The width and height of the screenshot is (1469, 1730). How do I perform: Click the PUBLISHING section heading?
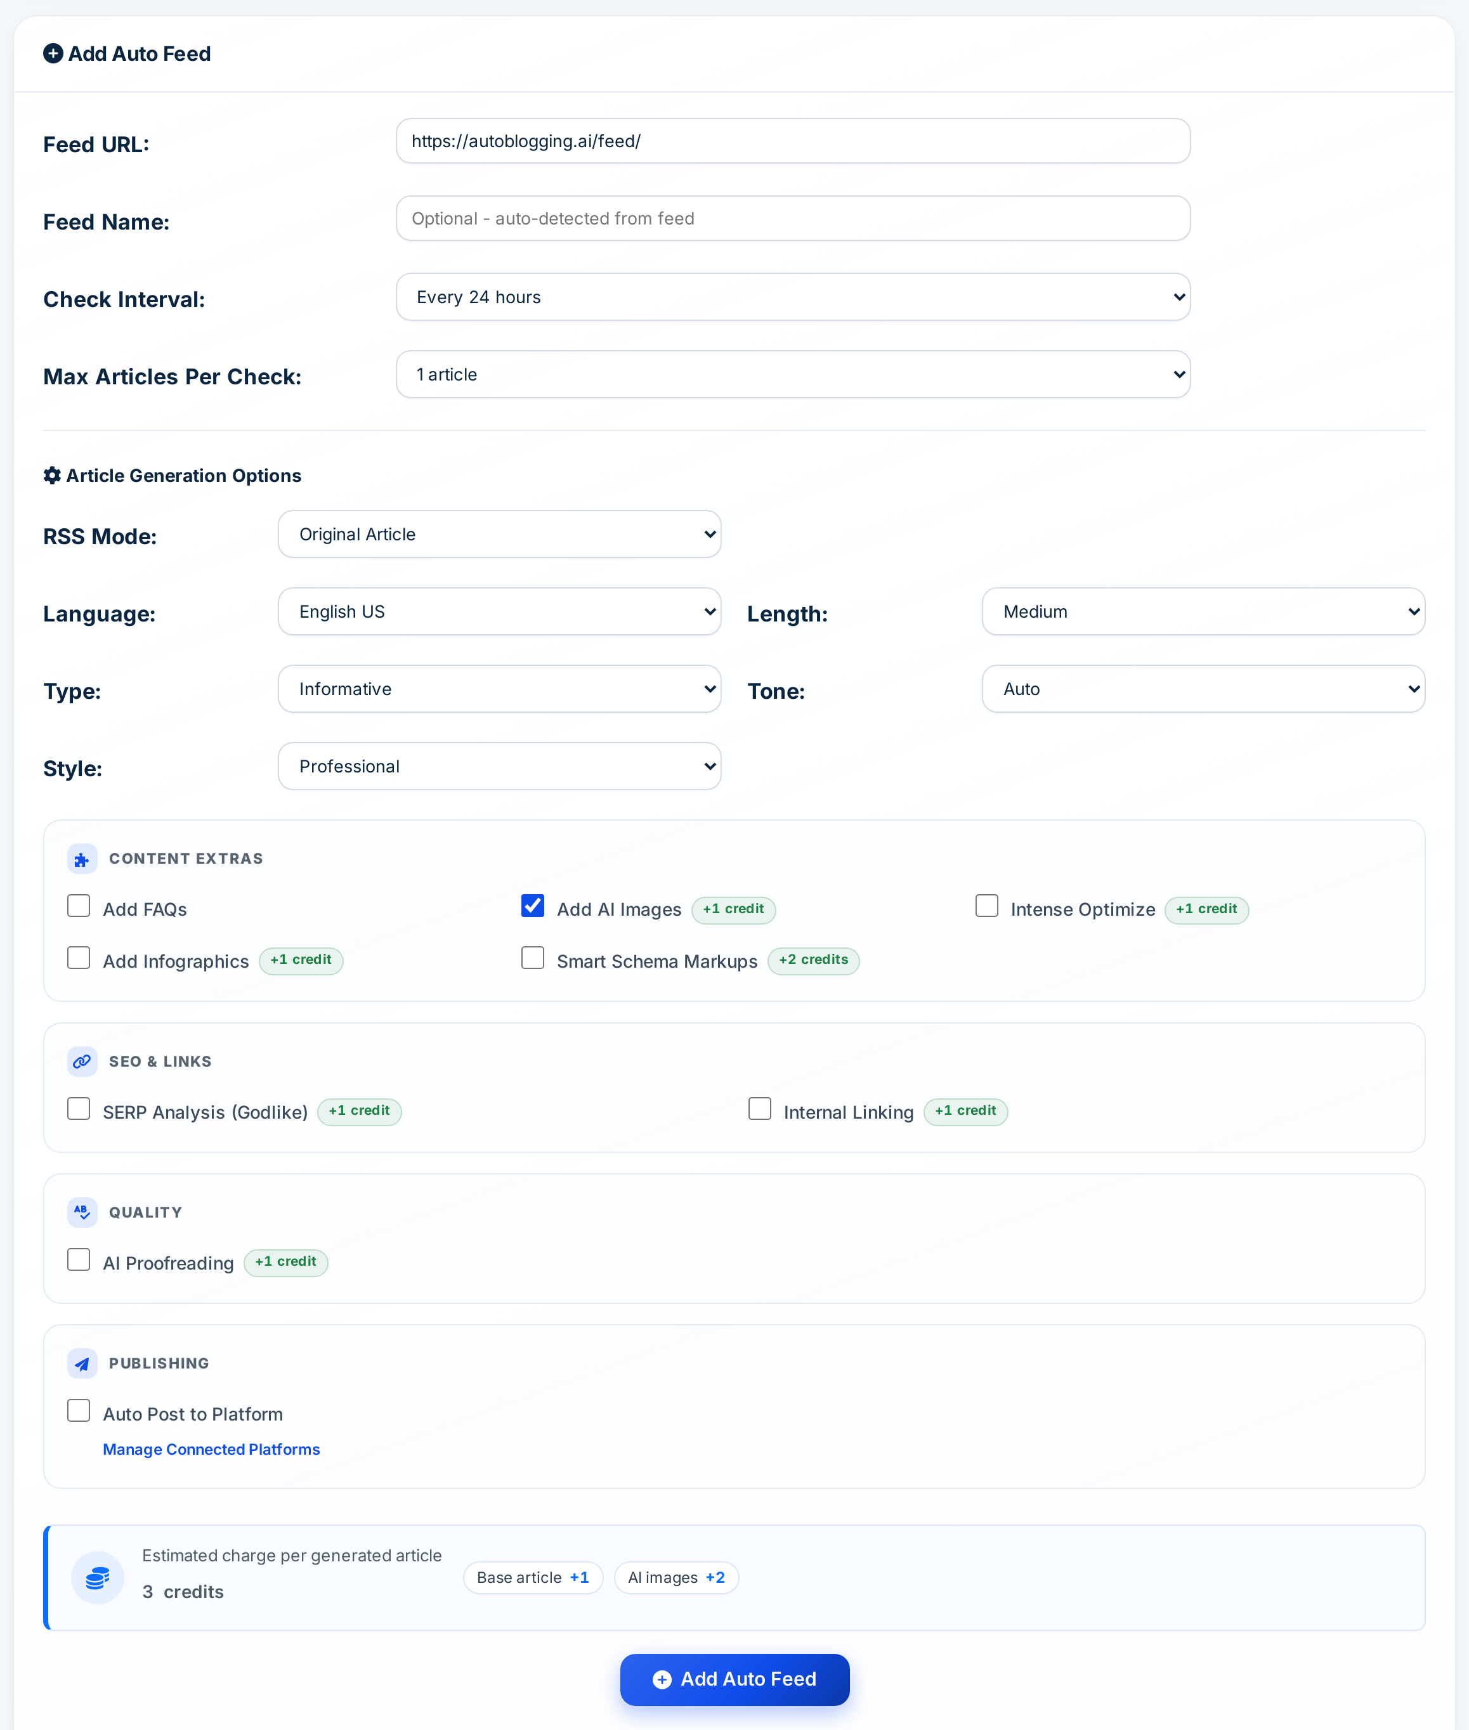coord(159,1363)
